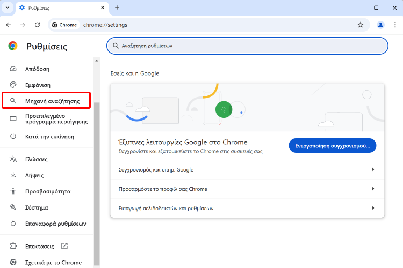Viewport: 403px width, 268px height.
Task: Minimize the Chrome window
Action: [357, 8]
